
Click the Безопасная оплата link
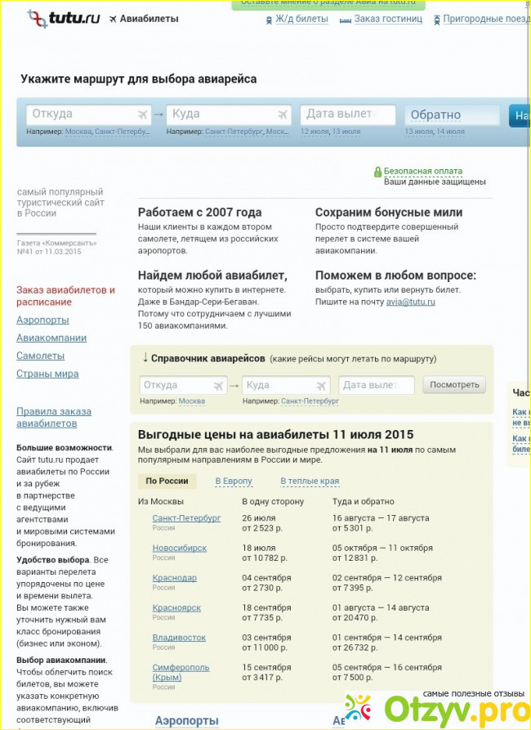pyautogui.click(x=423, y=172)
